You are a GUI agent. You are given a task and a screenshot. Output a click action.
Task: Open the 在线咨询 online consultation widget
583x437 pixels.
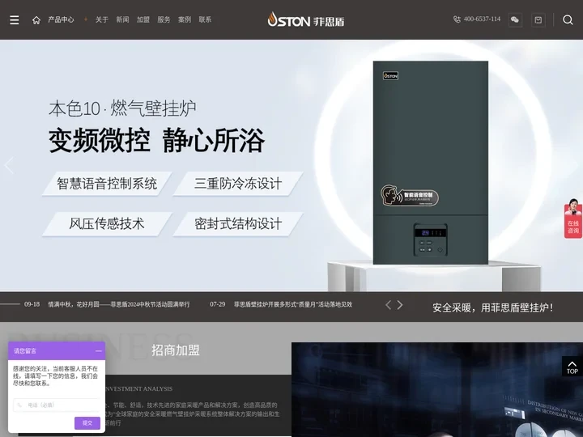point(573,218)
